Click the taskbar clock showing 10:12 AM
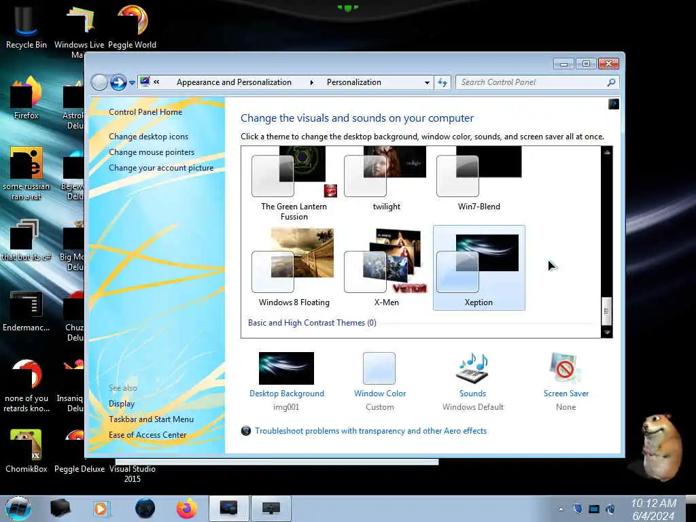This screenshot has width=696, height=522. pyautogui.click(x=653, y=509)
